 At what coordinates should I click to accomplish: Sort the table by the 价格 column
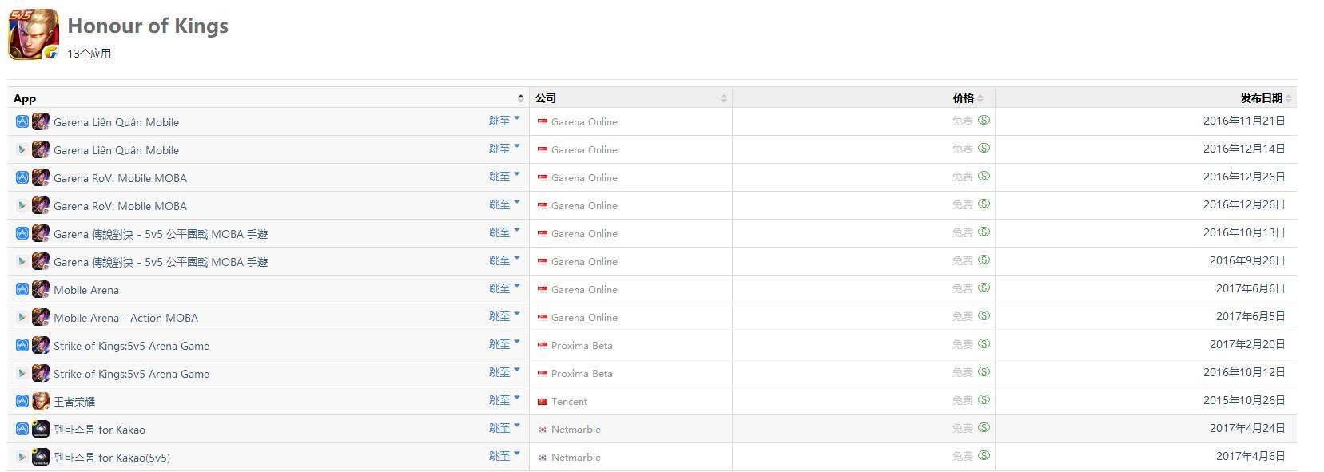(x=864, y=97)
